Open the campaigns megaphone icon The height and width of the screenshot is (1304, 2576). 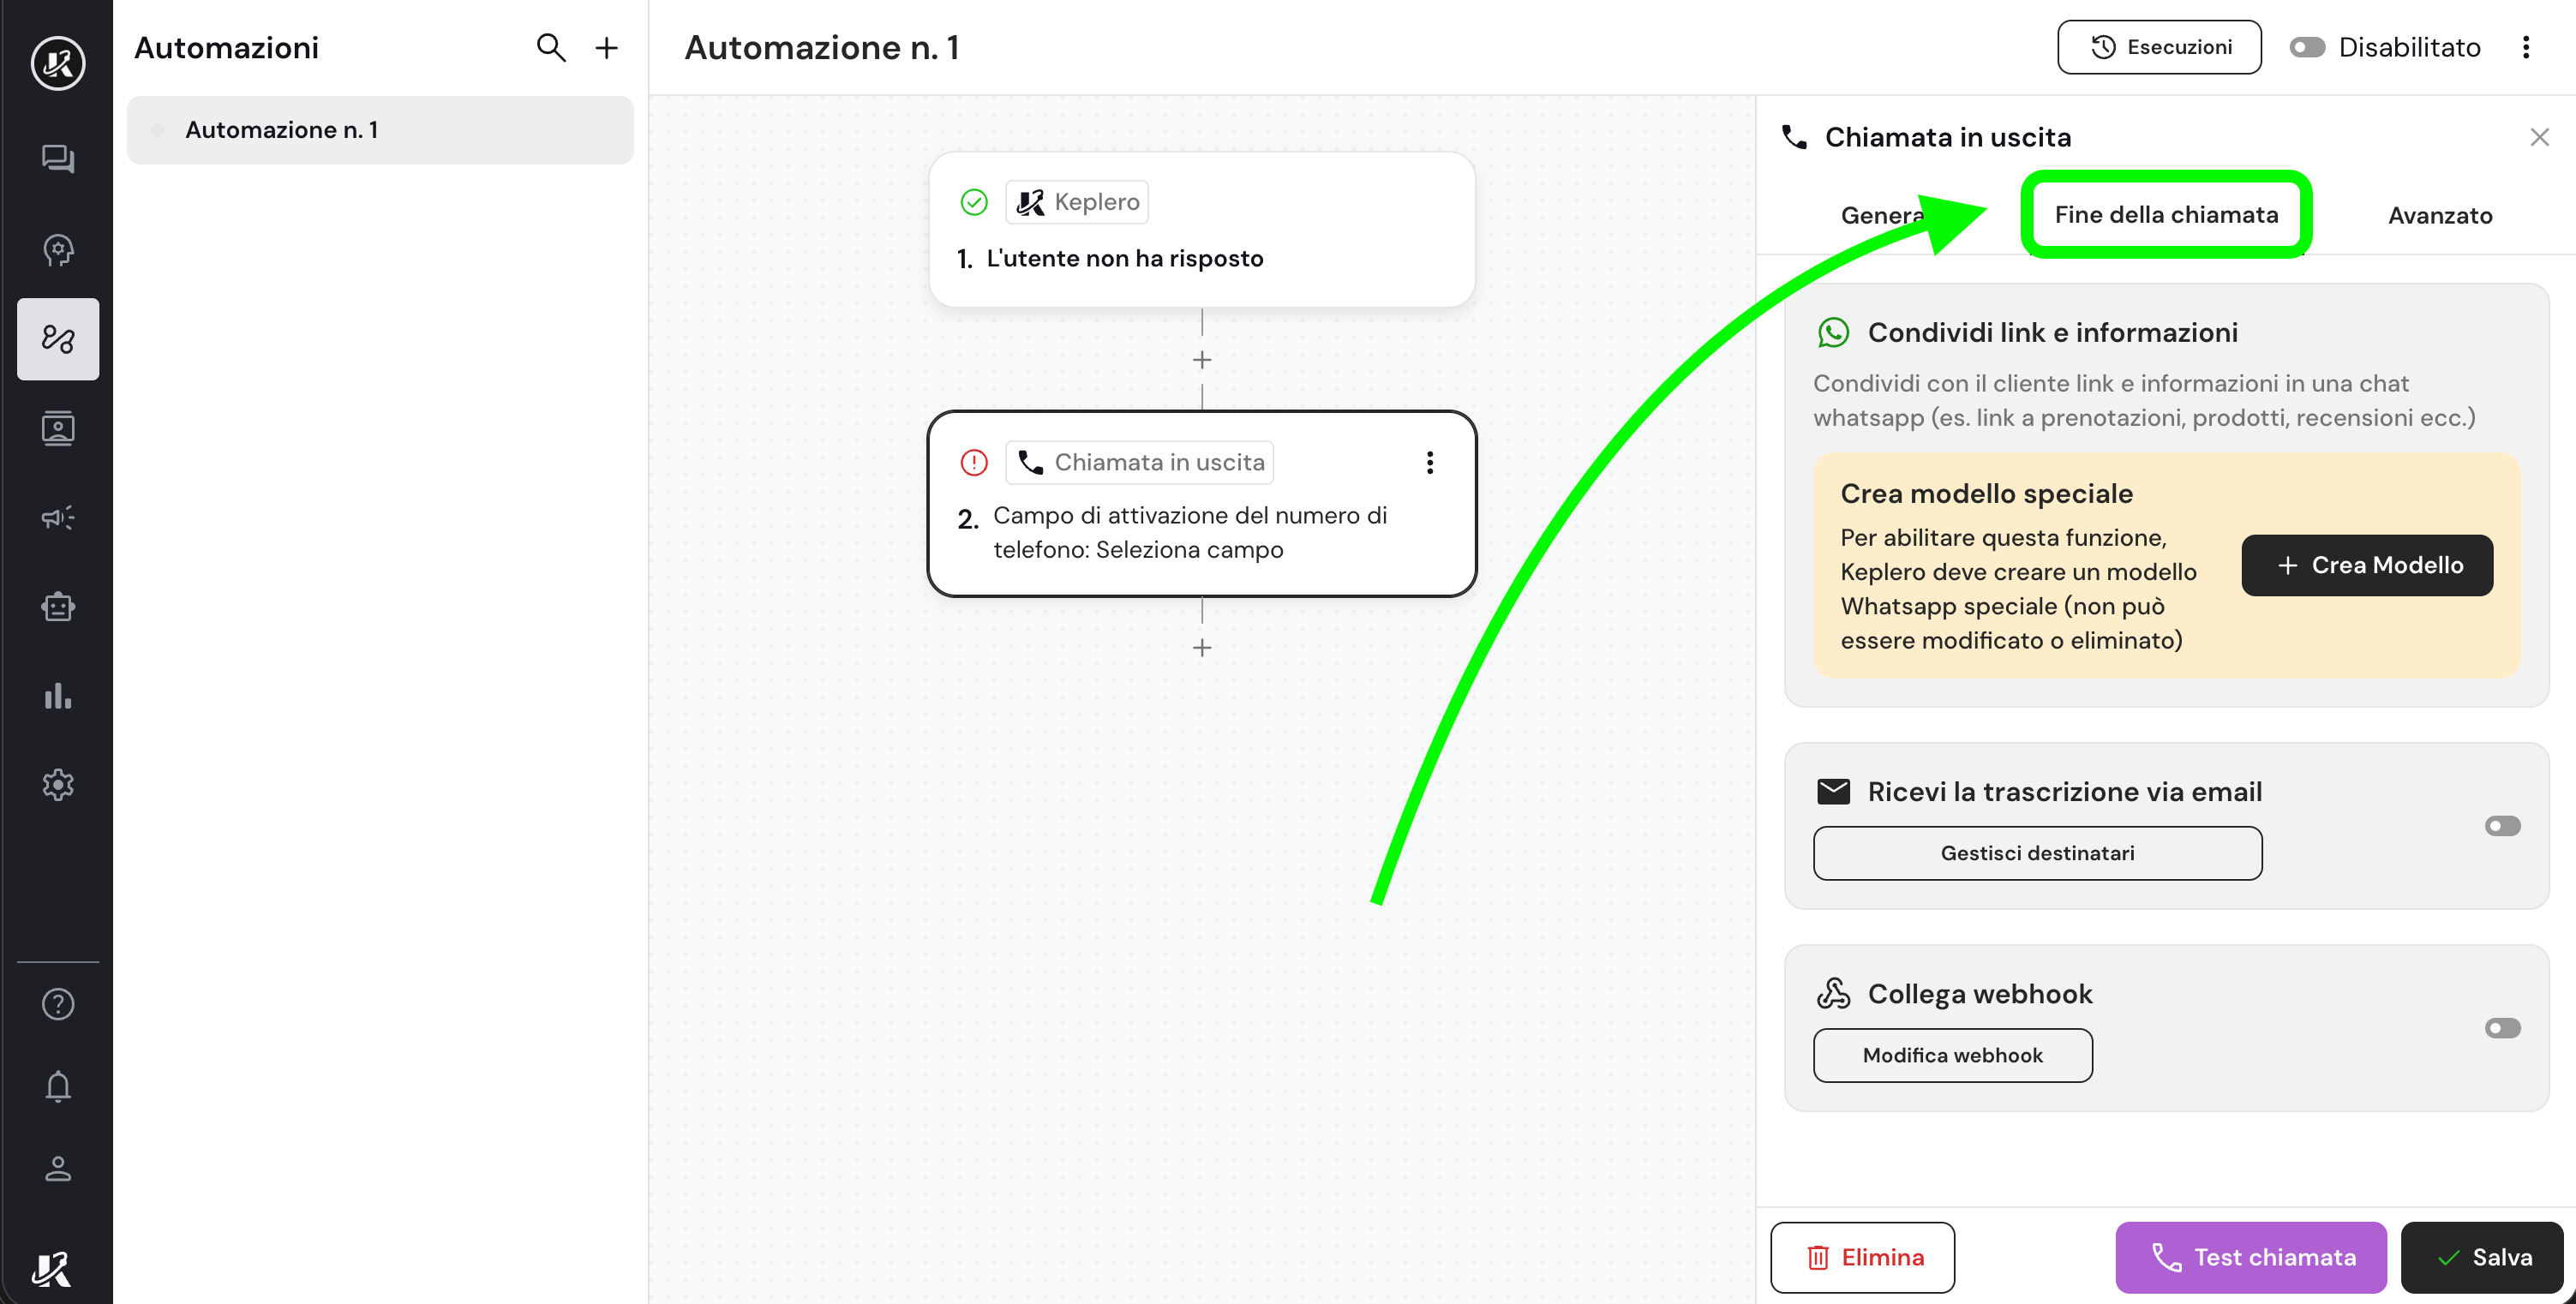pos(58,517)
